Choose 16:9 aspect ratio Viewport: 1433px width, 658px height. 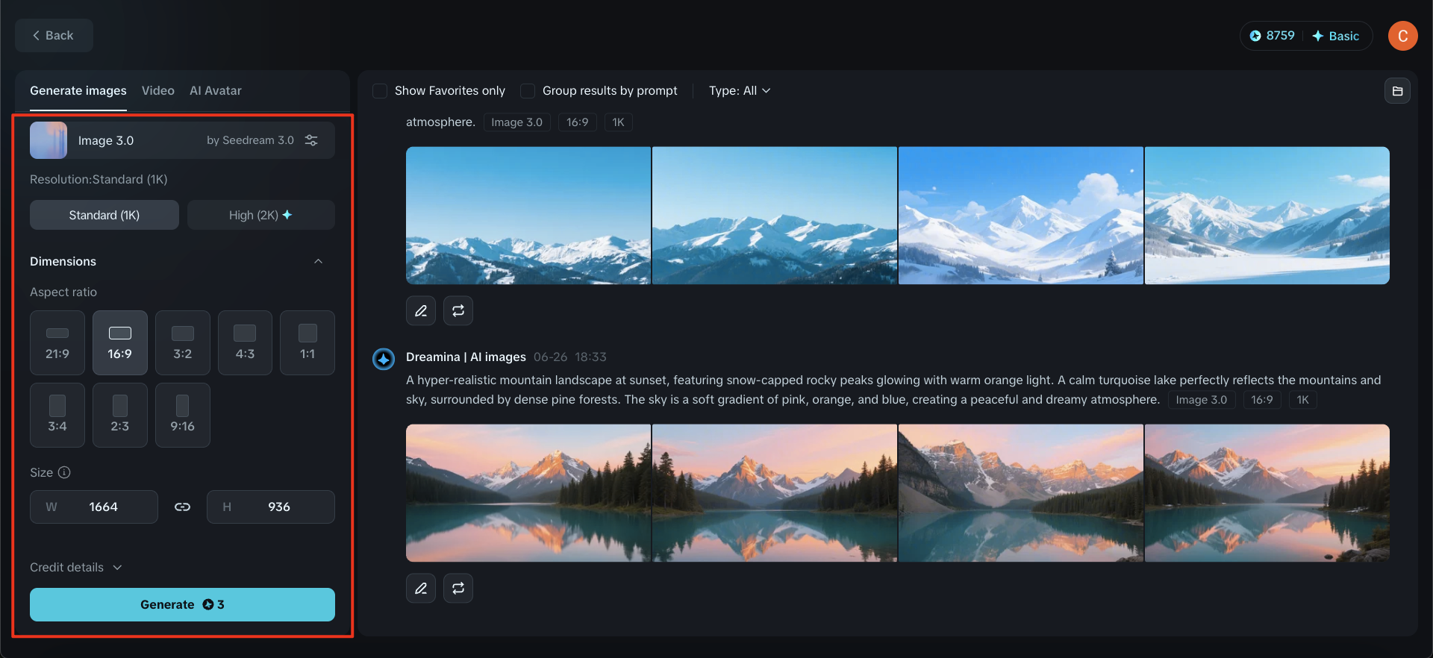coord(120,342)
